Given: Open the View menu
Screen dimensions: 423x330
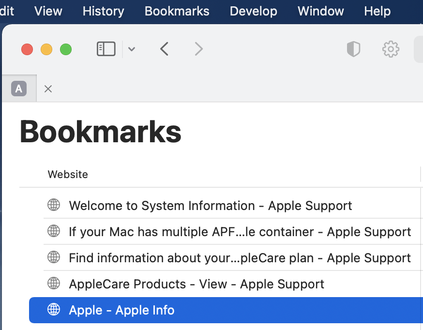Looking at the screenshot, I should pyautogui.click(x=48, y=11).
